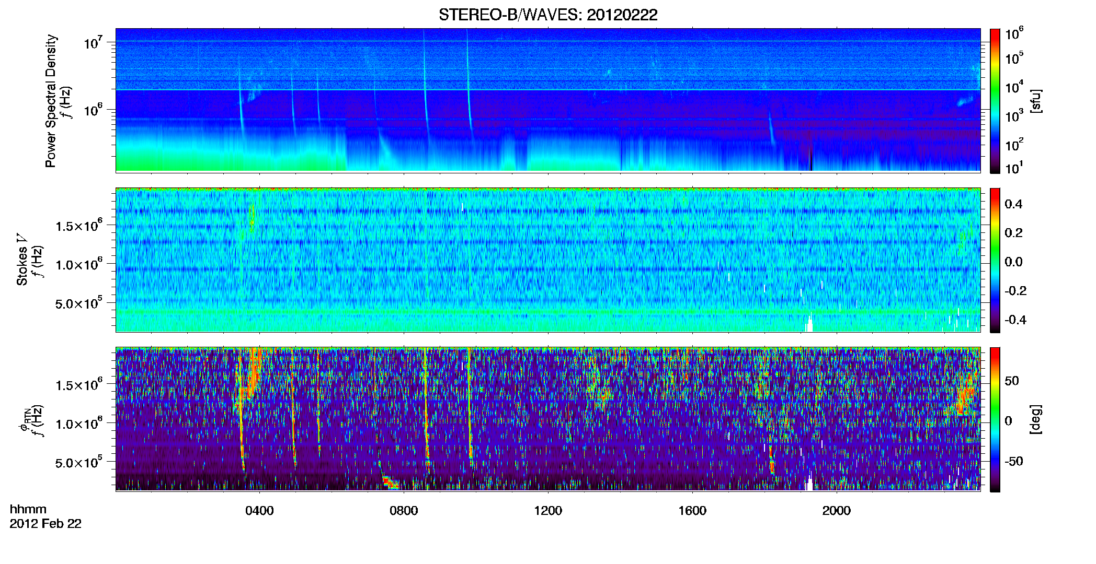Click the 0800 time axis label

404,511
